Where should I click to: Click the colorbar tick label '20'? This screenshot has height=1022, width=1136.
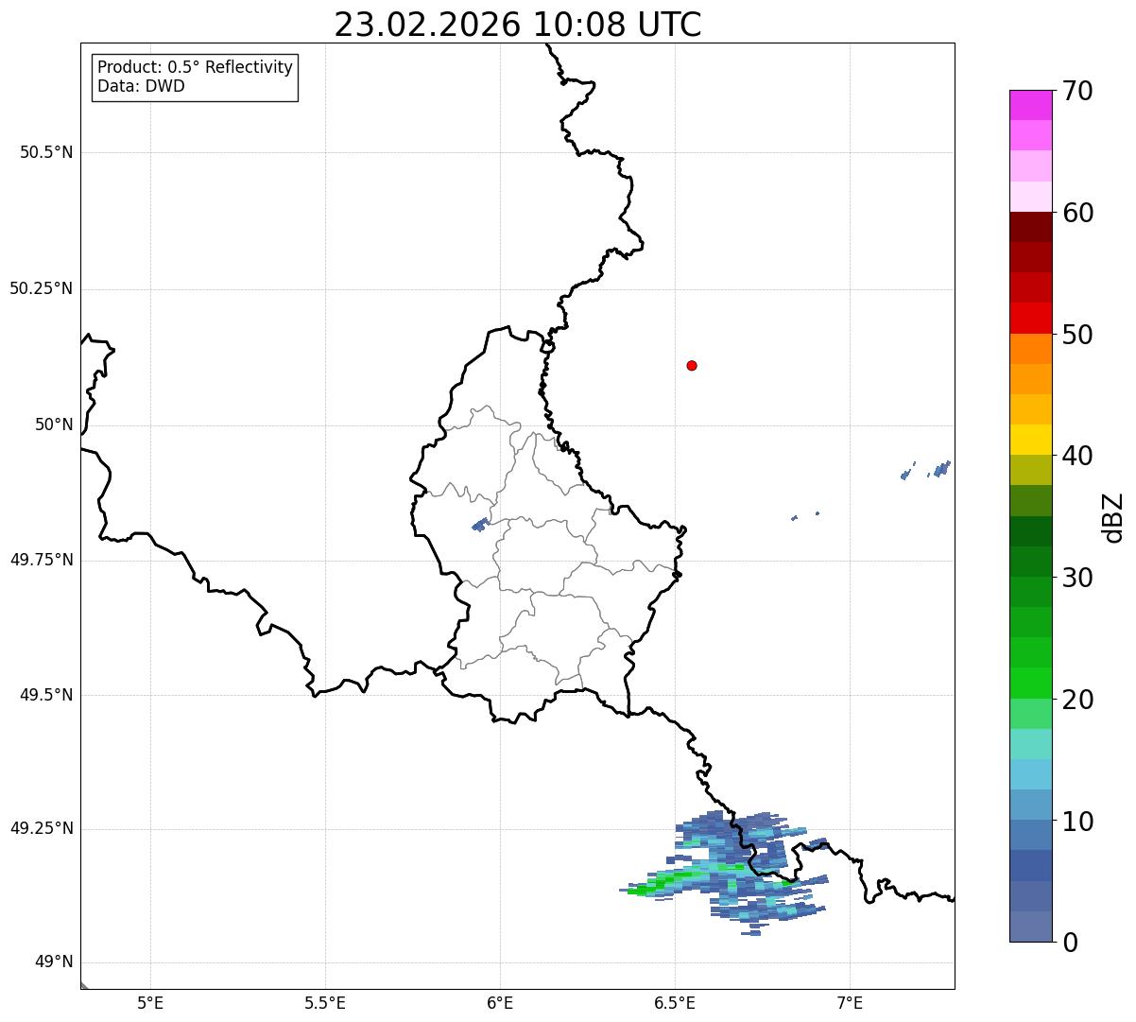tap(1077, 700)
